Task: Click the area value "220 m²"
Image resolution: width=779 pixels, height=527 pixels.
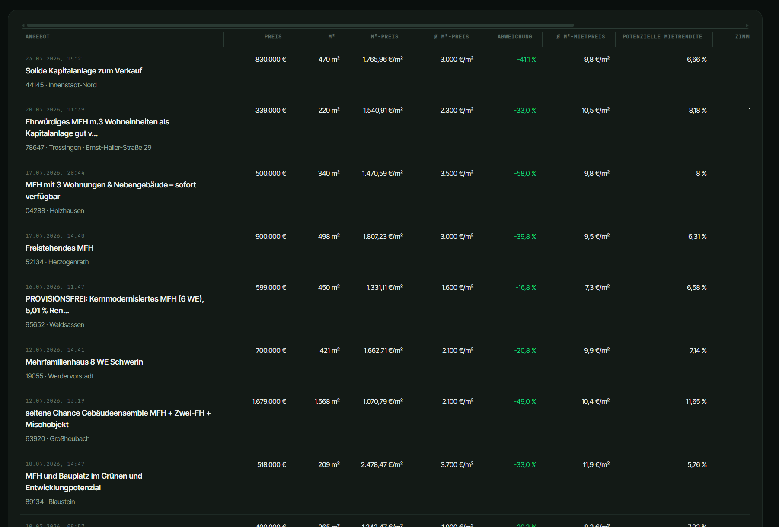Action: [x=329, y=111]
